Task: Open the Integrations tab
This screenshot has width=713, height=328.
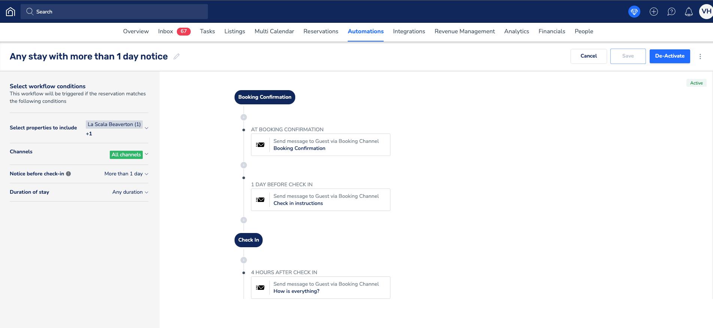Action: pyautogui.click(x=409, y=31)
